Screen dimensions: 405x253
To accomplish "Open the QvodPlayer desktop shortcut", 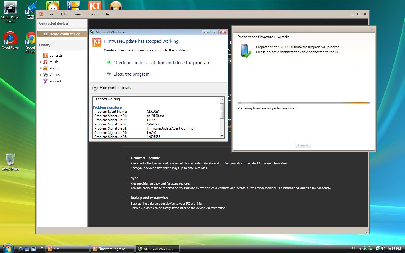I will pos(10,41).
